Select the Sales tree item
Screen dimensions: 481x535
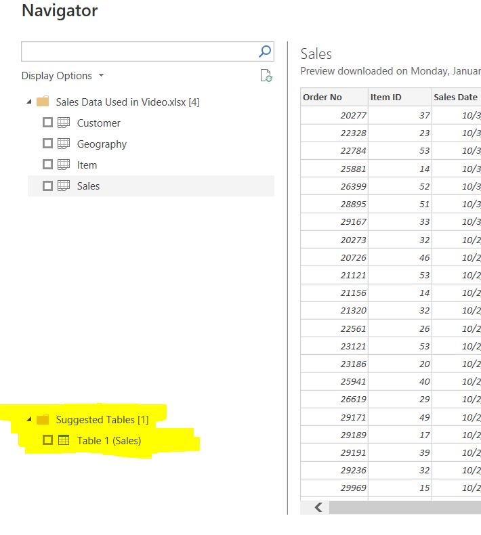151,186
